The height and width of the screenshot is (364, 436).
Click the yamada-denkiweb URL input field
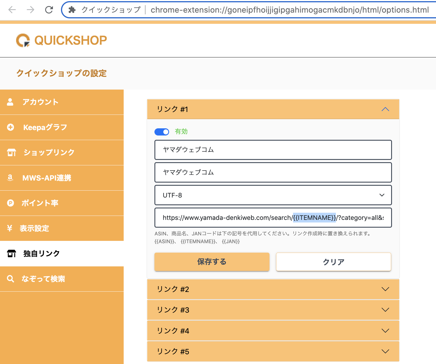(x=273, y=218)
